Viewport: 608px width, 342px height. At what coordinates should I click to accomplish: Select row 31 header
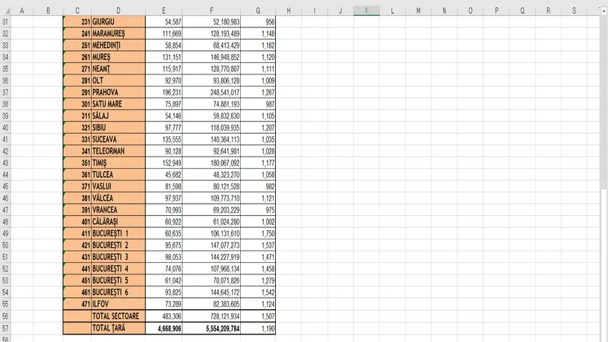pyautogui.click(x=5, y=22)
